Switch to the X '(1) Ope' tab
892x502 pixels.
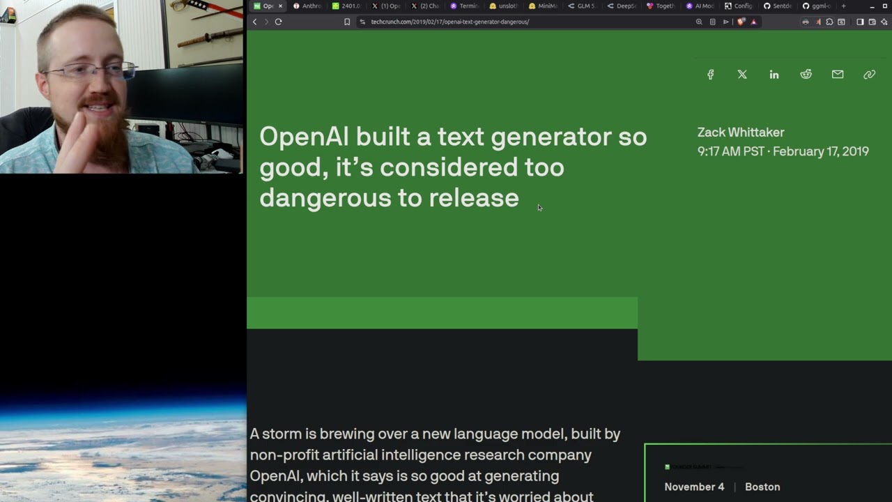click(x=386, y=6)
